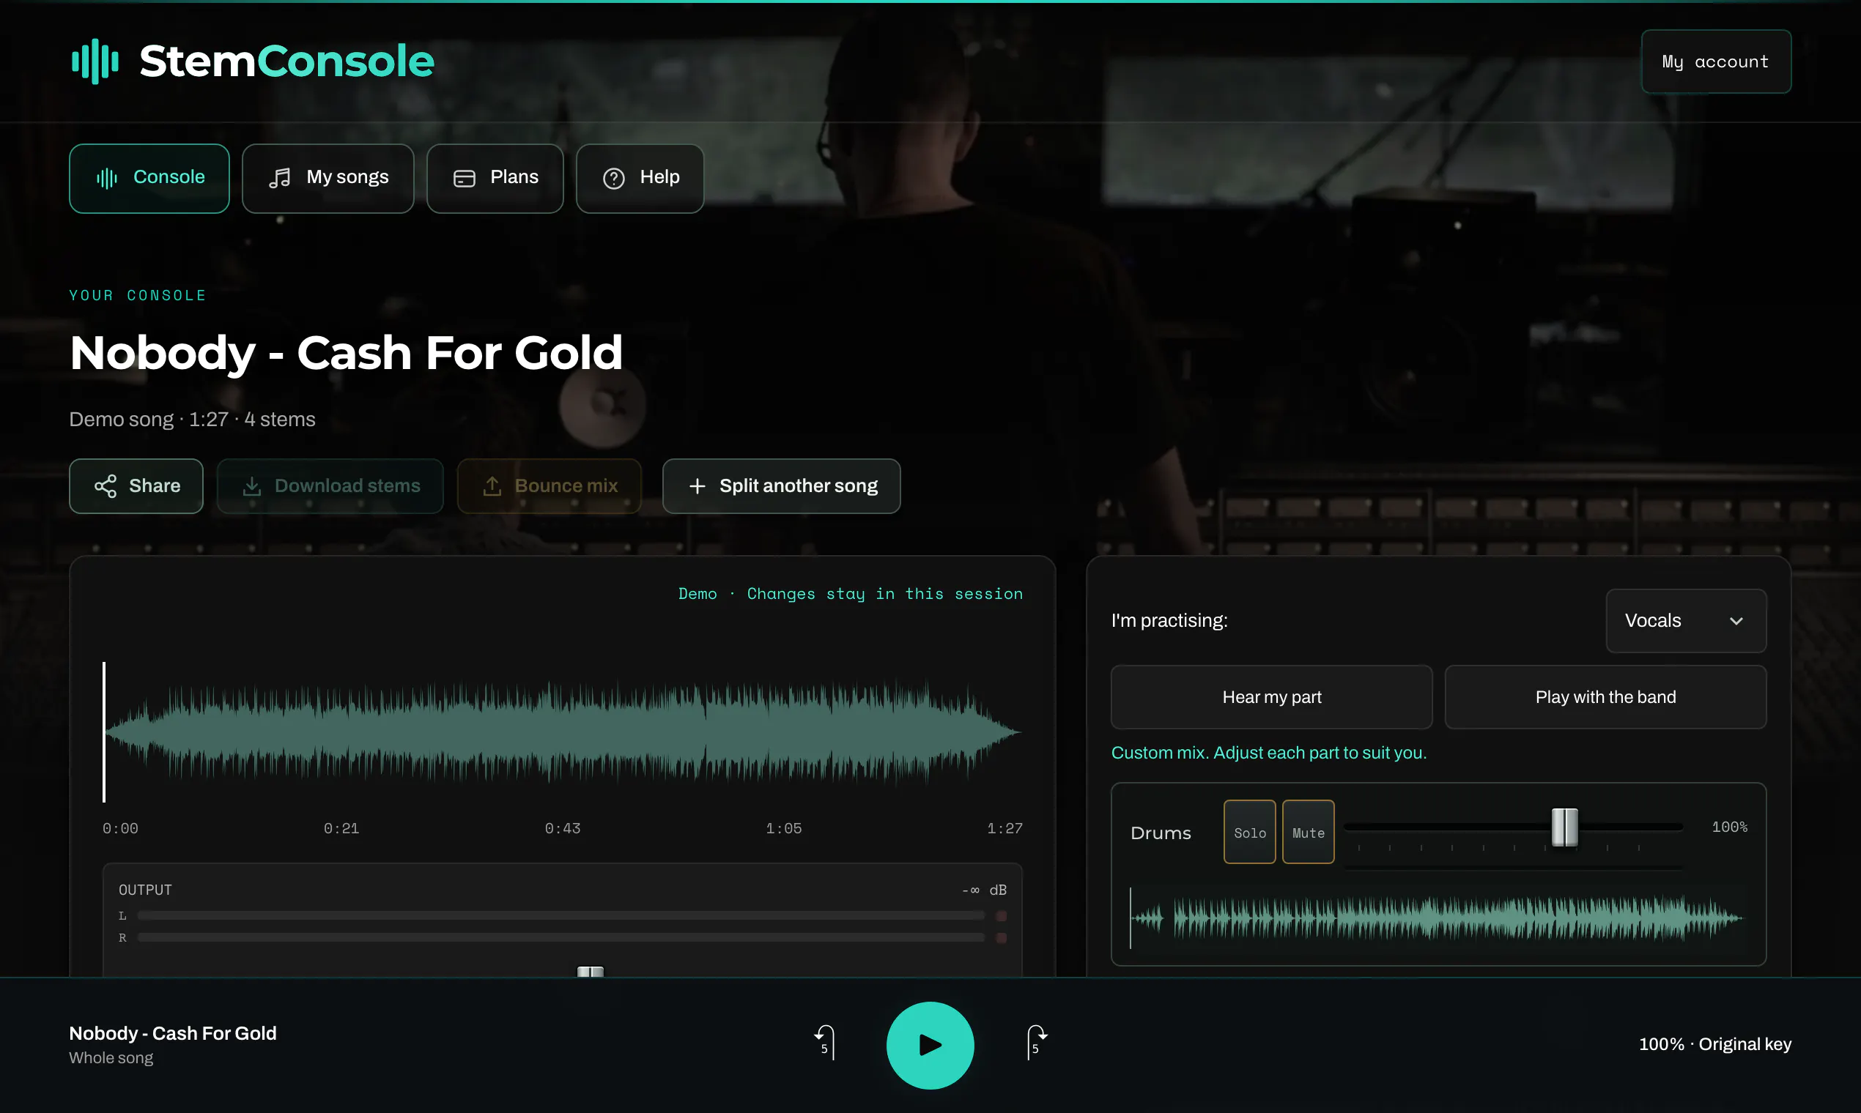Viewport: 1861px width, 1113px height.
Task: Click the '0:21' timeline label
Action: point(341,828)
